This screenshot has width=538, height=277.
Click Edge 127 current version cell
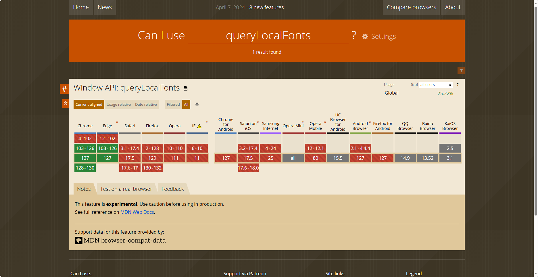point(107,158)
